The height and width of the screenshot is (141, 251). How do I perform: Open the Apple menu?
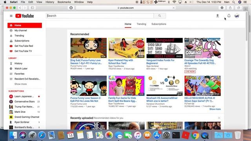pyautogui.click(x=5, y=2)
